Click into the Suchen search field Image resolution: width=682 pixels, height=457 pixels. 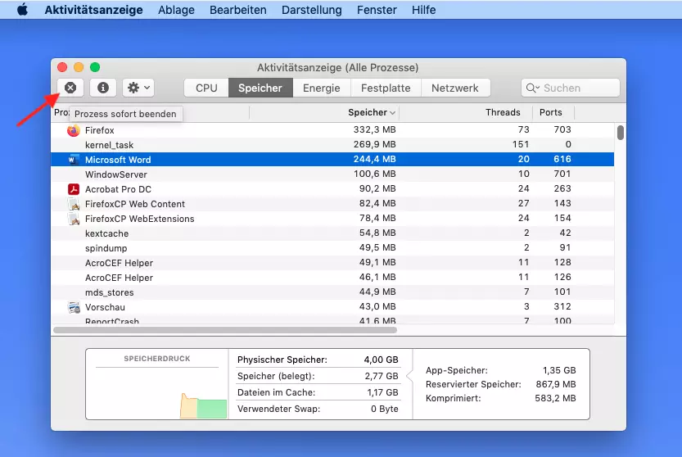tap(570, 88)
